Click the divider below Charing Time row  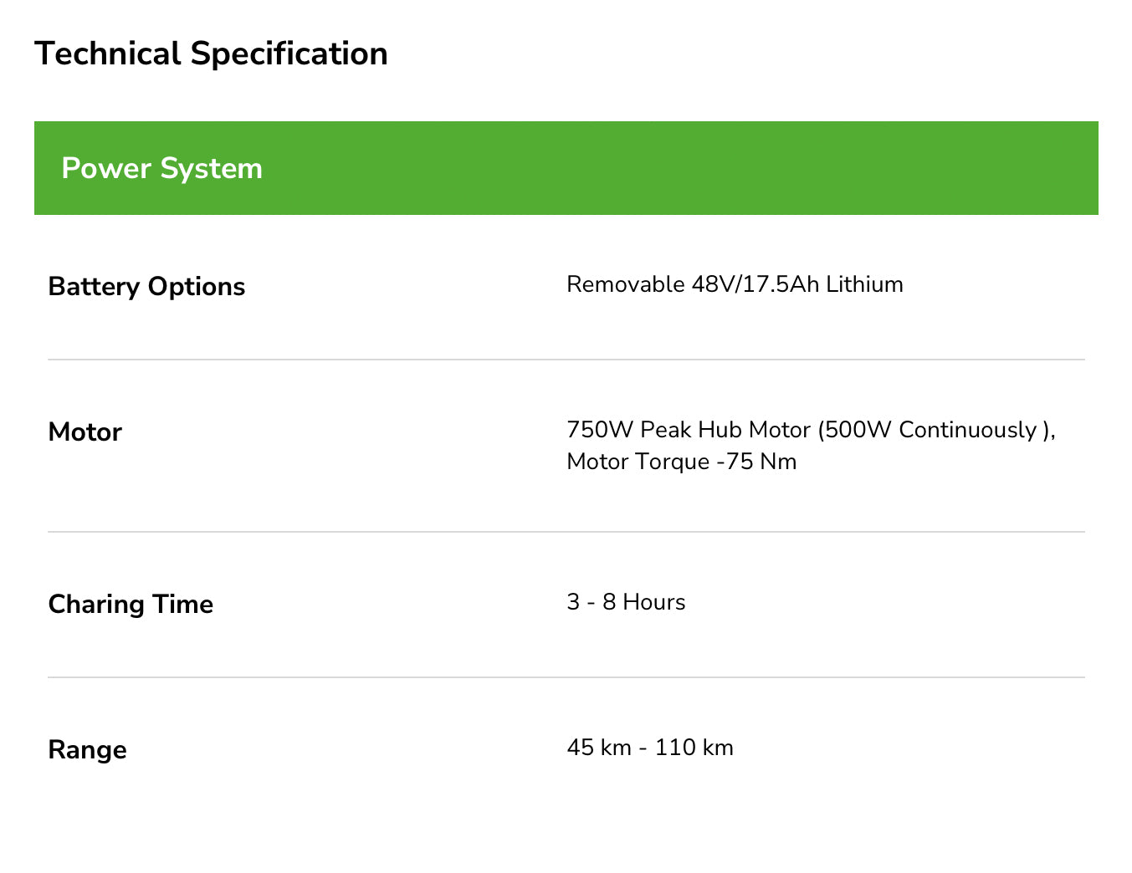click(x=566, y=677)
